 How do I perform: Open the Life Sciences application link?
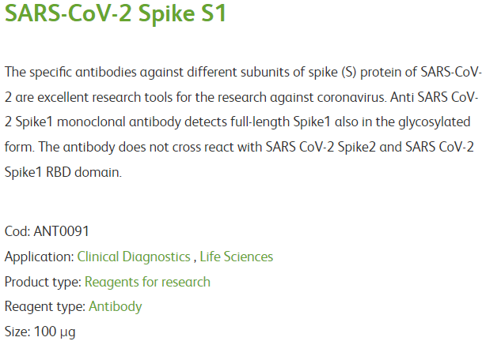[237, 257]
